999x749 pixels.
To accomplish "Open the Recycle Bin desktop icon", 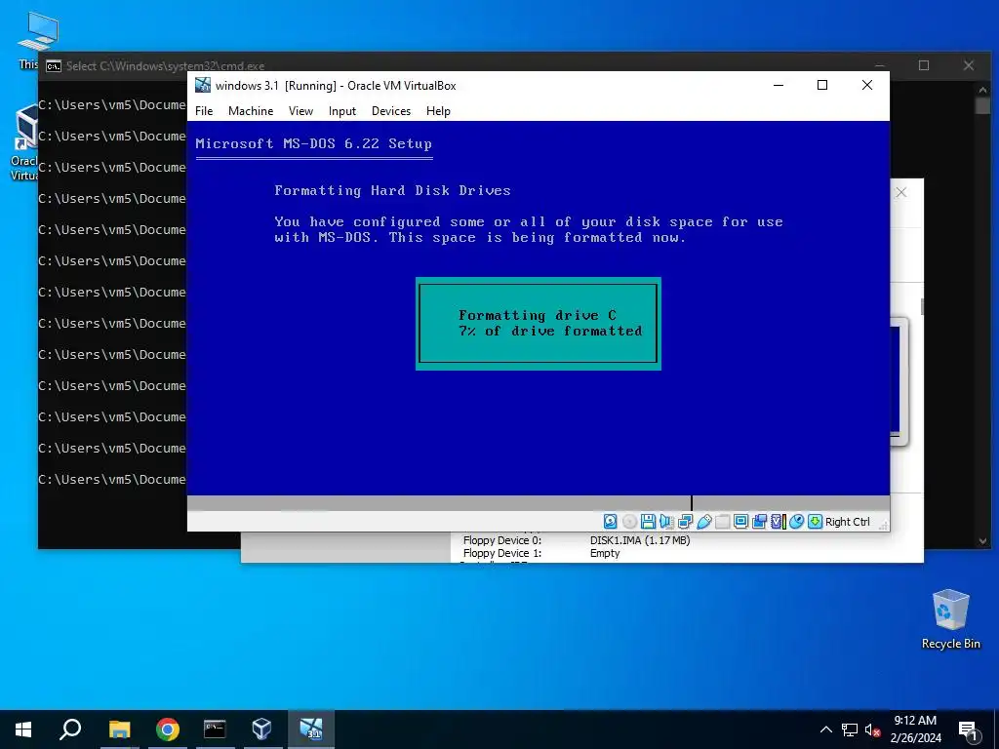I will tap(950, 619).
